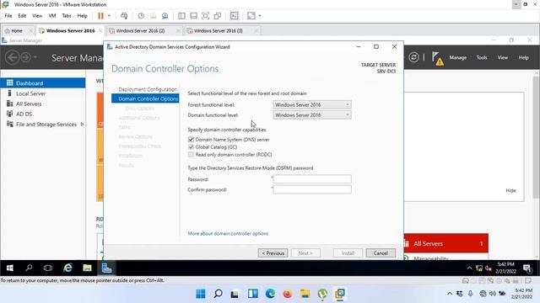This screenshot has width=540, height=303.
Task: Click the Cancel button in wizard
Action: pyautogui.click(x=381, y=253)
